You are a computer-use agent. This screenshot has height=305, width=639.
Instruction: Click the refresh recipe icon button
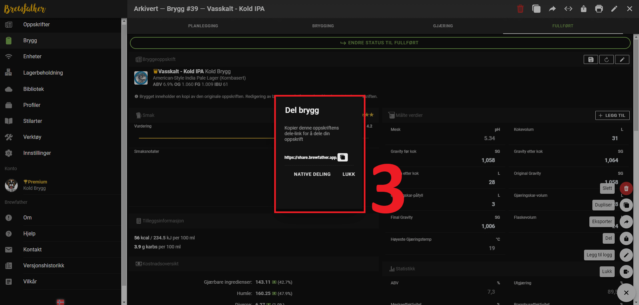click(606, 60)
